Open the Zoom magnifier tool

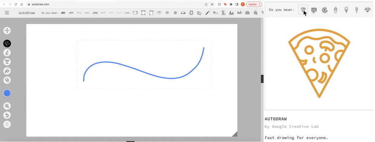[x=7, y=106]
